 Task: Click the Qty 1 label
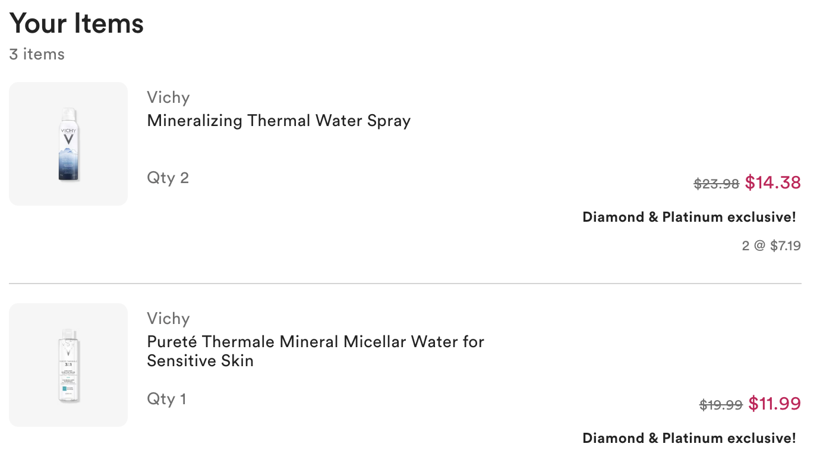[166, 399]
